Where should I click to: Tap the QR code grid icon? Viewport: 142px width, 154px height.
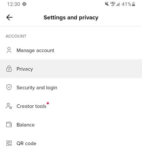point(9,143)
